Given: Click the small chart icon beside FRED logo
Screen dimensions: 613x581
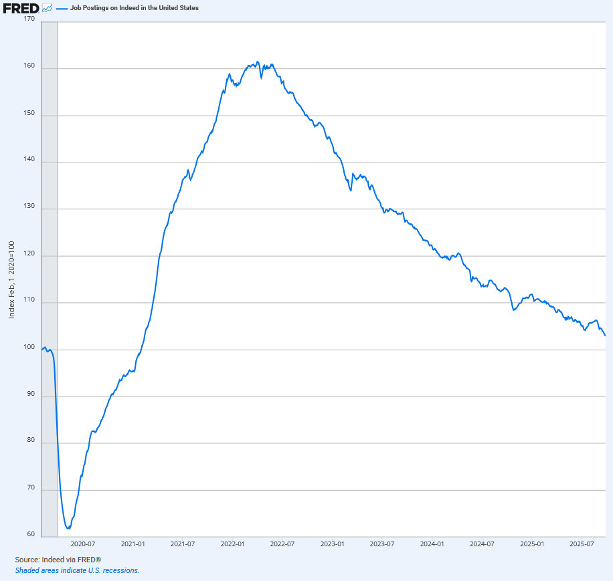Looking at the screenshot, I should click(47, 9).
